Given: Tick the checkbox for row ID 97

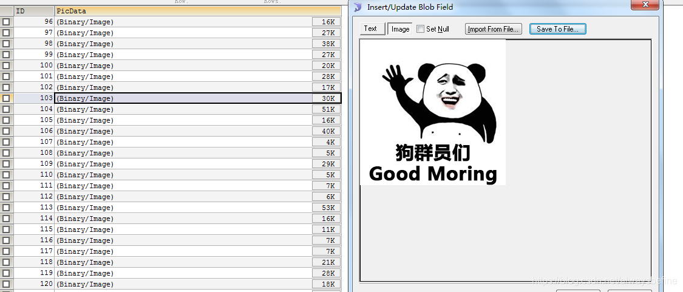Looking at the screenshot, I should point(6,33).
